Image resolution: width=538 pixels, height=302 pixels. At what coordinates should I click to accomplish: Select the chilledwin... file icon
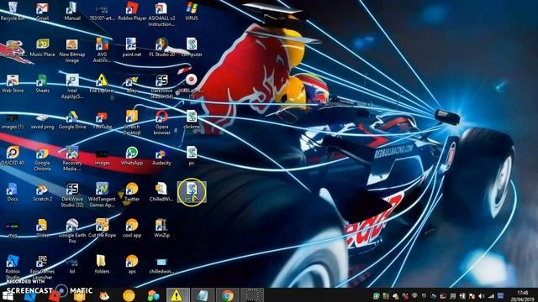coord(161,266)
